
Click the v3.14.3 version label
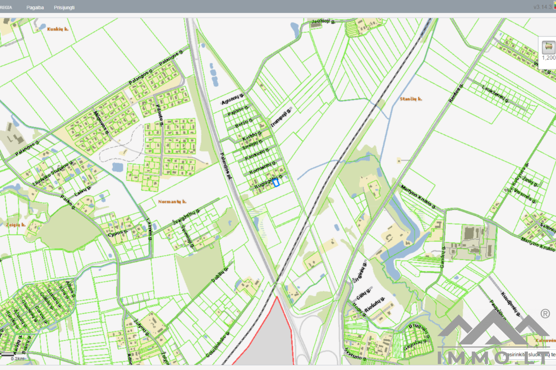[542, 7]
